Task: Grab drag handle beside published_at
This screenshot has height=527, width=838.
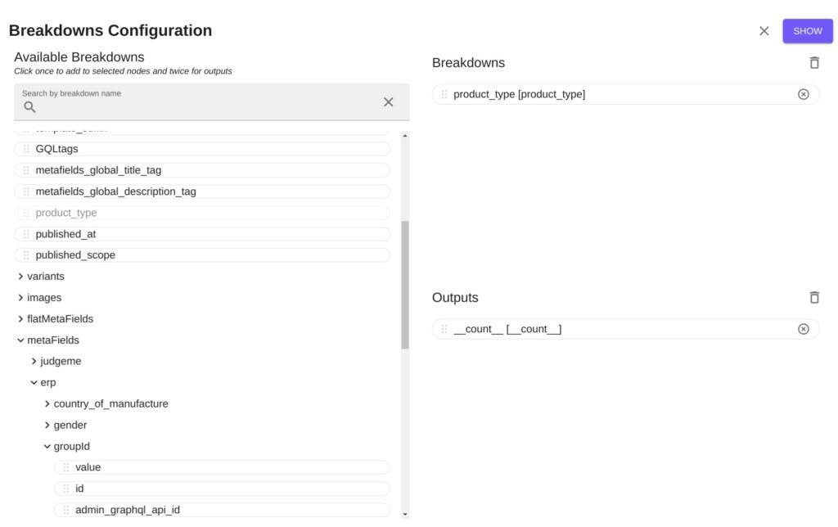Action: point(26,234)
